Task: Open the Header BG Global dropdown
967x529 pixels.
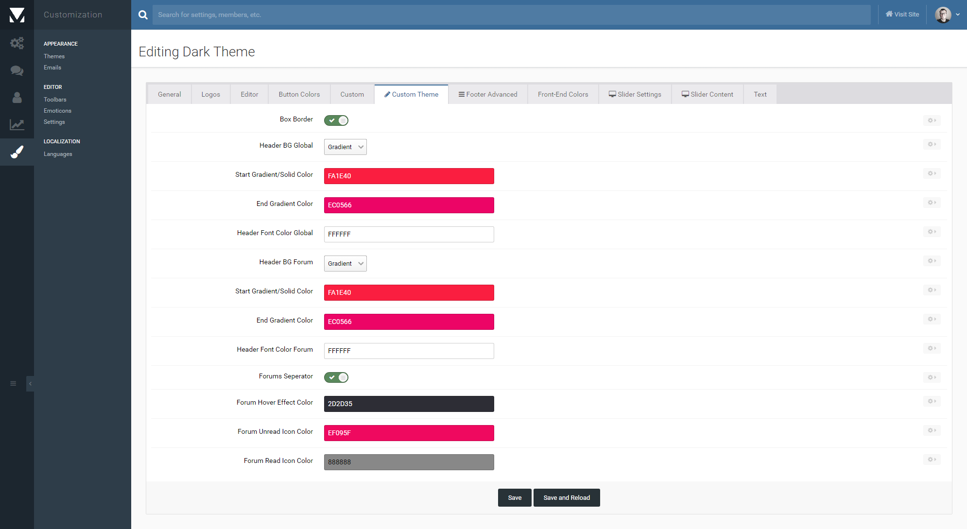Action: point(345,147)
